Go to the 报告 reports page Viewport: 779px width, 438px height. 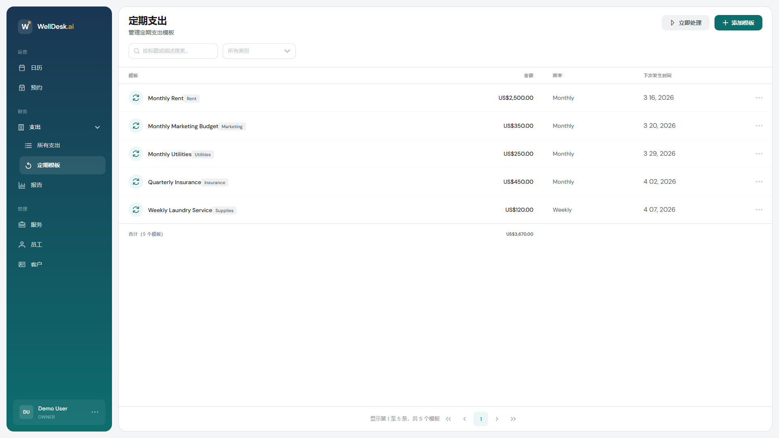pyautogui.click(x=37, y=185)
